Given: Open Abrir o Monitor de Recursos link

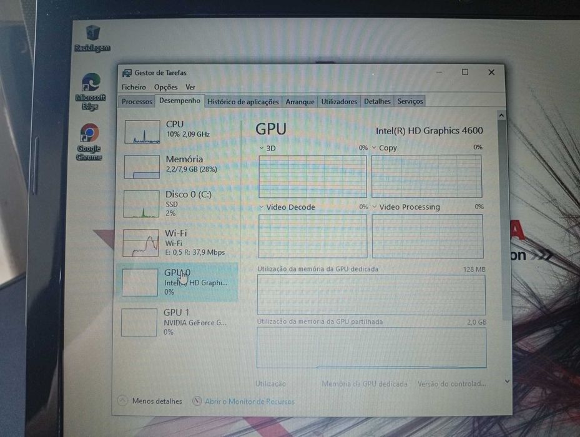Looking at the screenshot, I should 250,401.
